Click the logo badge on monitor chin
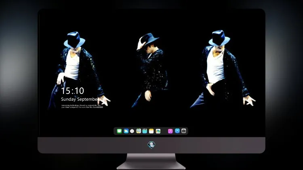Viewport: 303px width, 170px height. pyautogui.click(x=151, y=145)
